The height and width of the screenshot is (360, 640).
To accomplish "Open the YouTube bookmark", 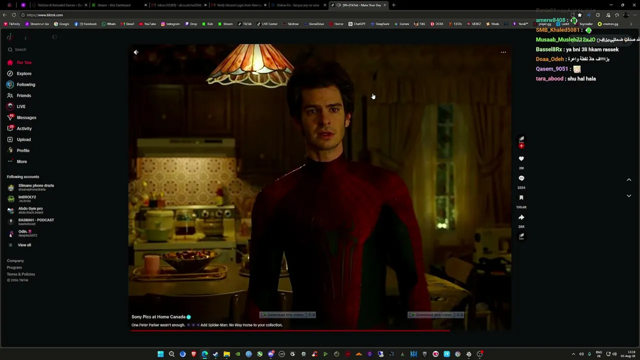I will pyautogui.click(x=147, y=24).
